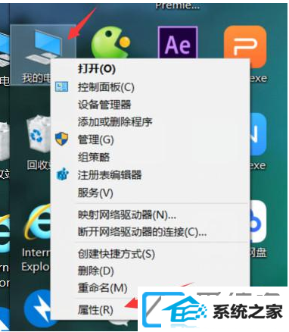Open the blue cloud 网盘 icon
Screen dimensions: 289x332
tap(258, 222)
